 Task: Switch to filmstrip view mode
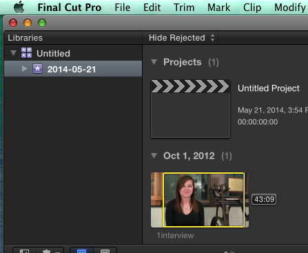[x=81, y=250]
